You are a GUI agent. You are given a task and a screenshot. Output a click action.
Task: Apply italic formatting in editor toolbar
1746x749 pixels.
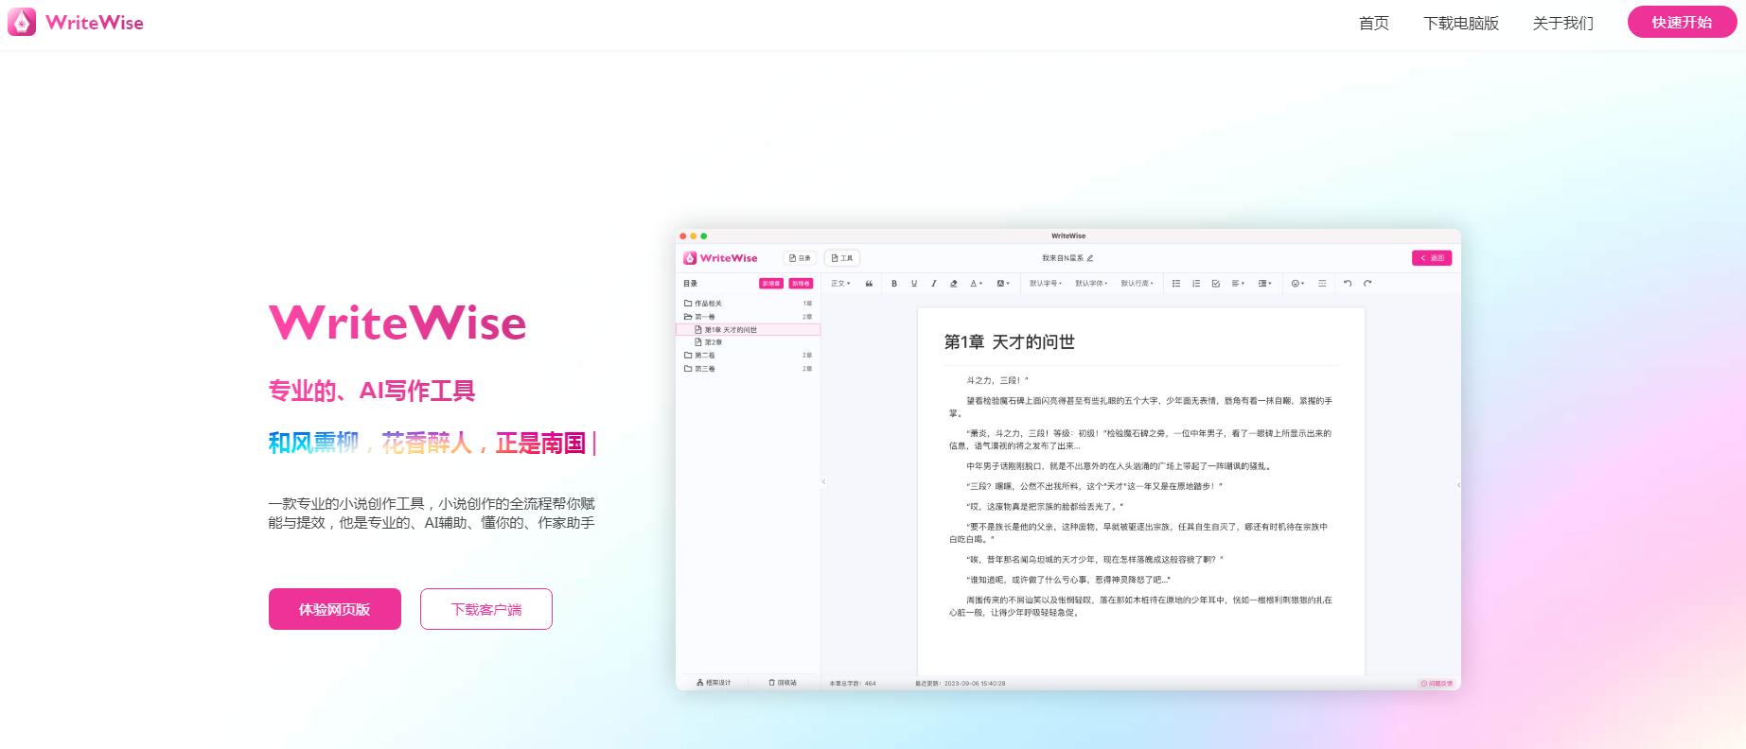(933, 284)
